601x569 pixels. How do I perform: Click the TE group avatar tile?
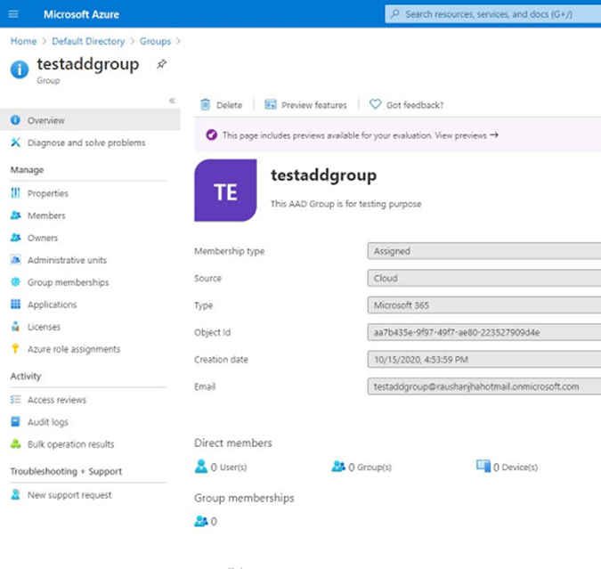click(x=225, y=191)
